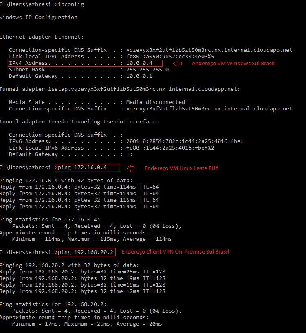Click the 'ping 172.16.0.4' command
Image resolution: width=306 pixels, height=333 pixels.
[x=82, y=168]
